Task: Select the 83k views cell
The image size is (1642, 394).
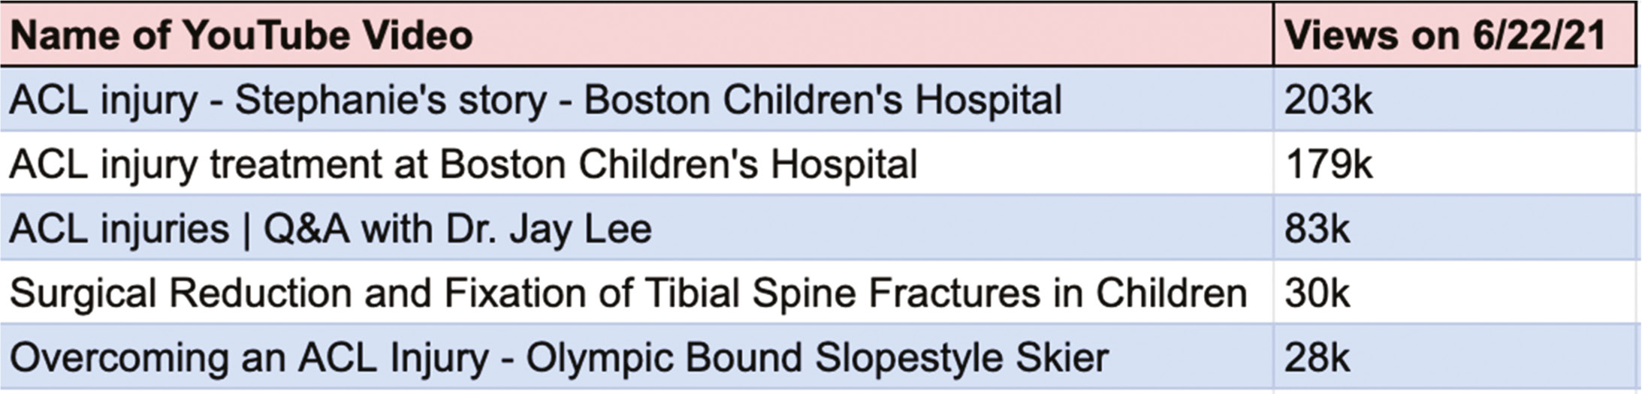Action: [x=1456, y=228]
